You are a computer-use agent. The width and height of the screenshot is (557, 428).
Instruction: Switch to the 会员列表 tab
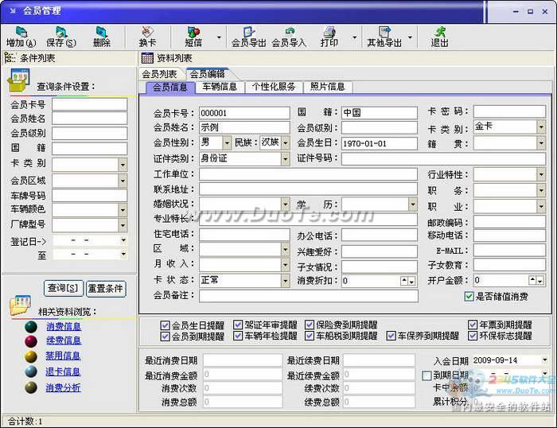(160, 74)
